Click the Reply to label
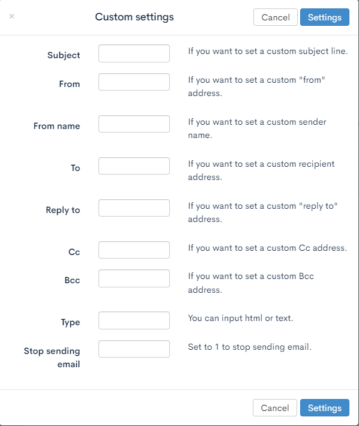The image size is (359, 426). pos(63,210)
